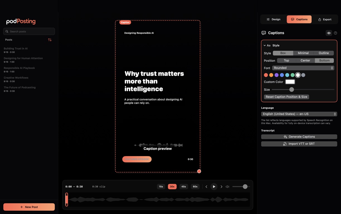Collapse the Style section chevron

[265, 45]
